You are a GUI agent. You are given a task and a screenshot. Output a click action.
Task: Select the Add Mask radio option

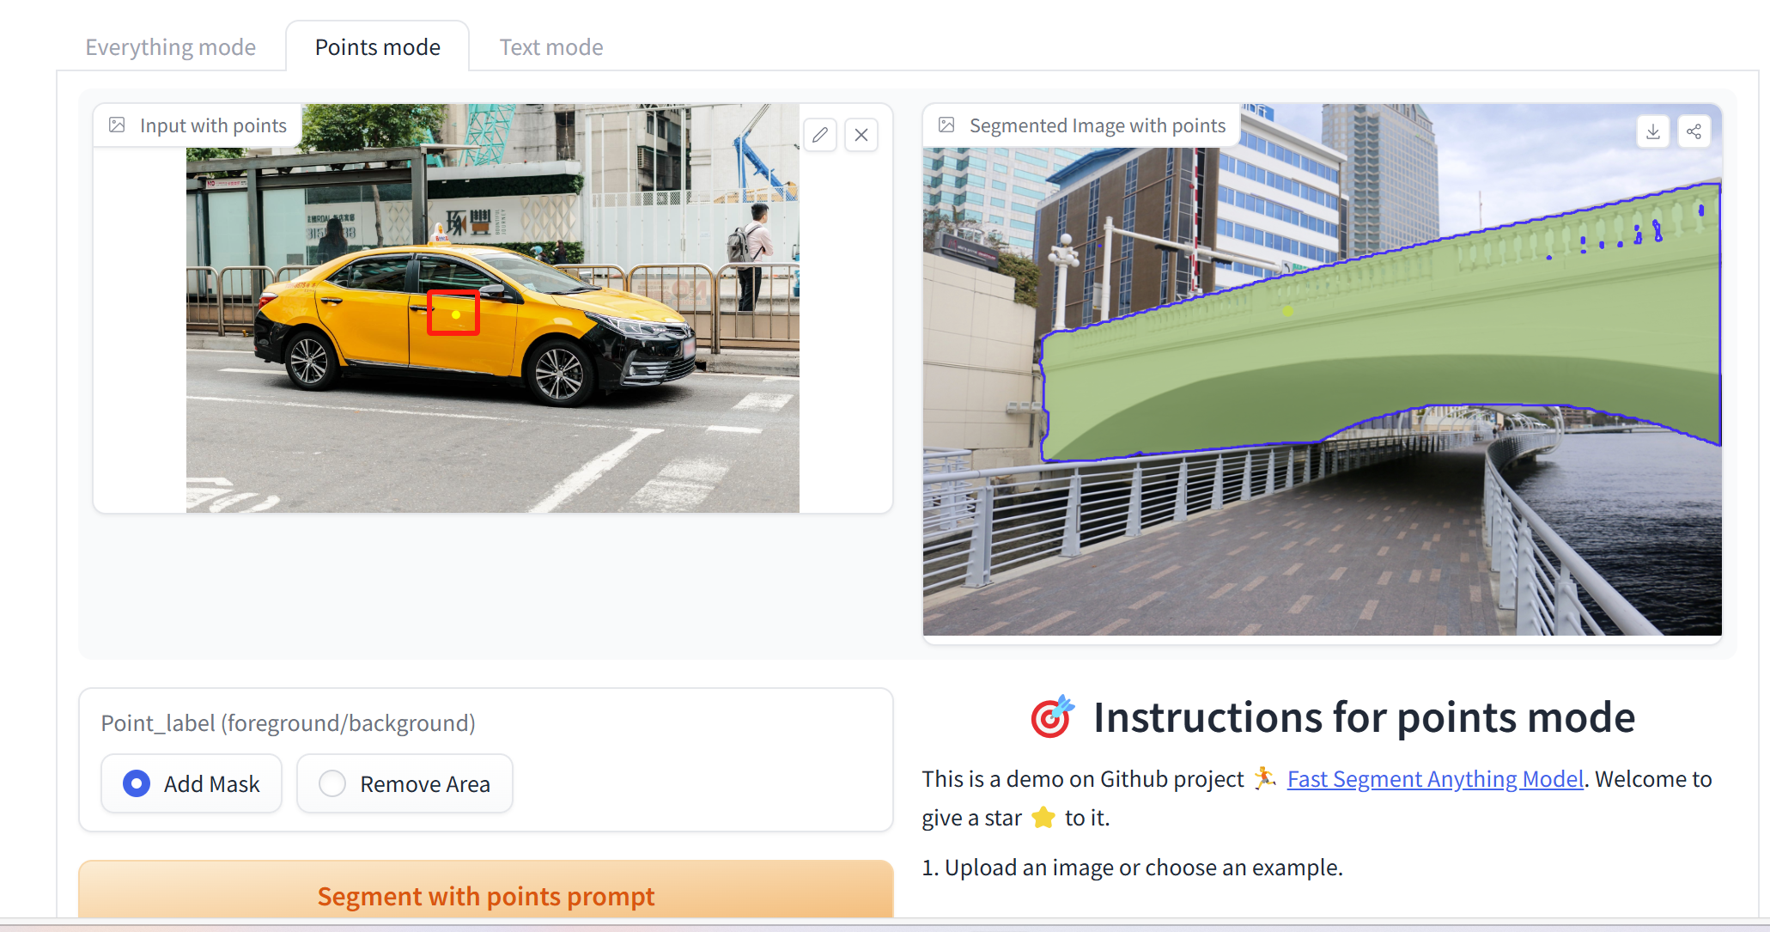pos(137,783)
